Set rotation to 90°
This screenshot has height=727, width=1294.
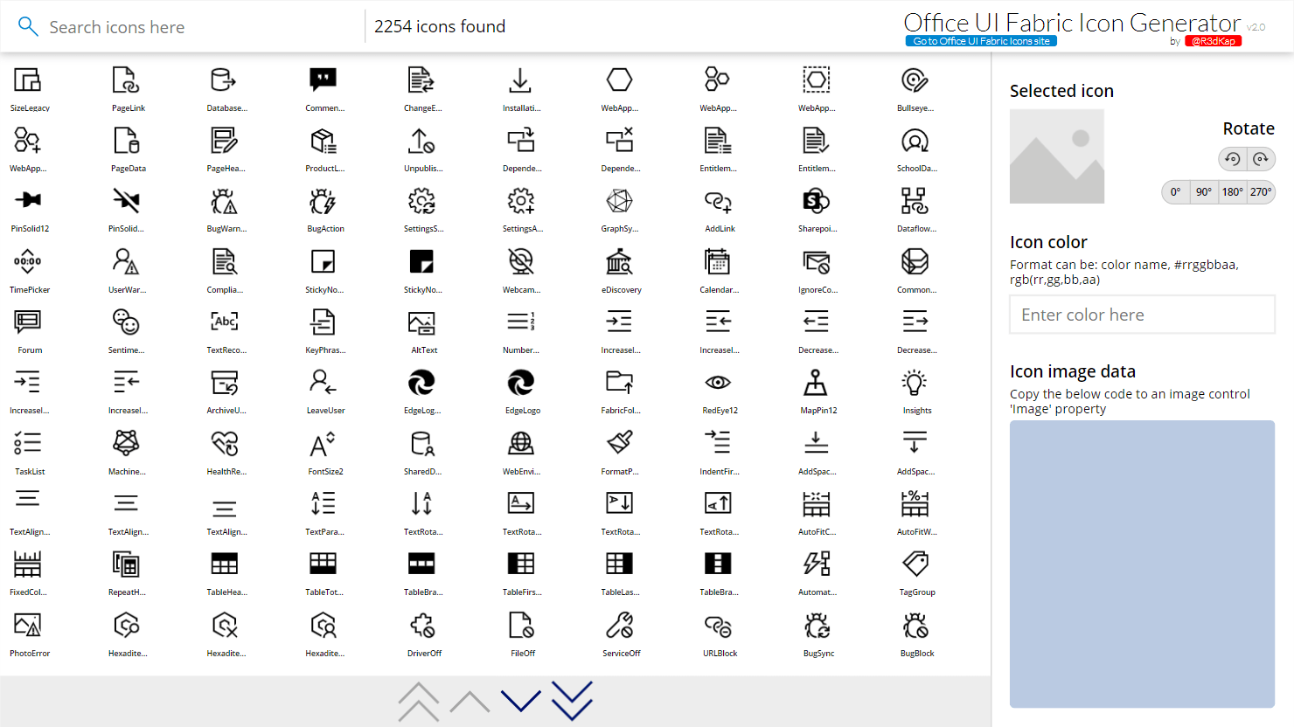click(x=1203, y=191)
